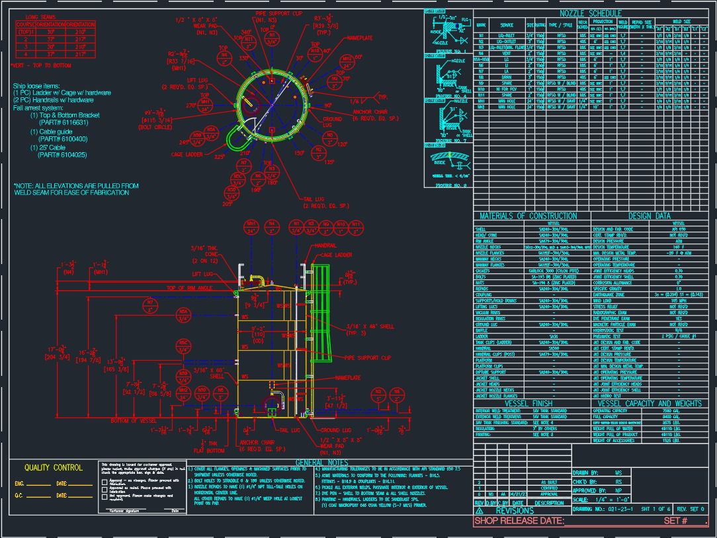The width and height of the screenshot is (717, 538).
Task: Click the DRAWN BY: field
Action: pyautogui.click(x=601, y=473)
